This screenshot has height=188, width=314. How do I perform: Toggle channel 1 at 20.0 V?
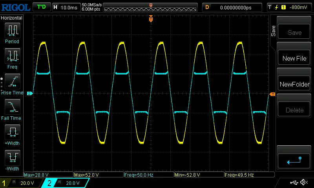tap(22, 183)
